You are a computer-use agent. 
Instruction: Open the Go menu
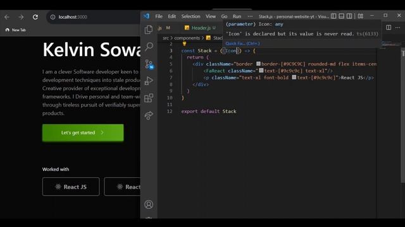click(224, 16)
